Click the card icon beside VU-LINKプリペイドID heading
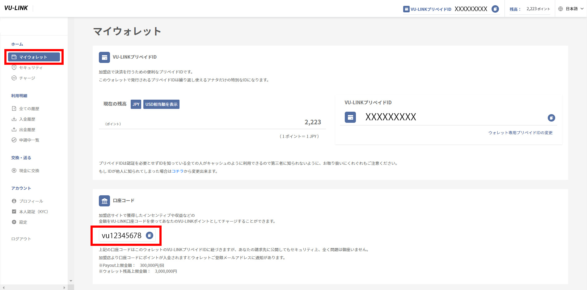The height and width of the screenshot is (290, 587). pyautogui.click(x=104, y=57)
